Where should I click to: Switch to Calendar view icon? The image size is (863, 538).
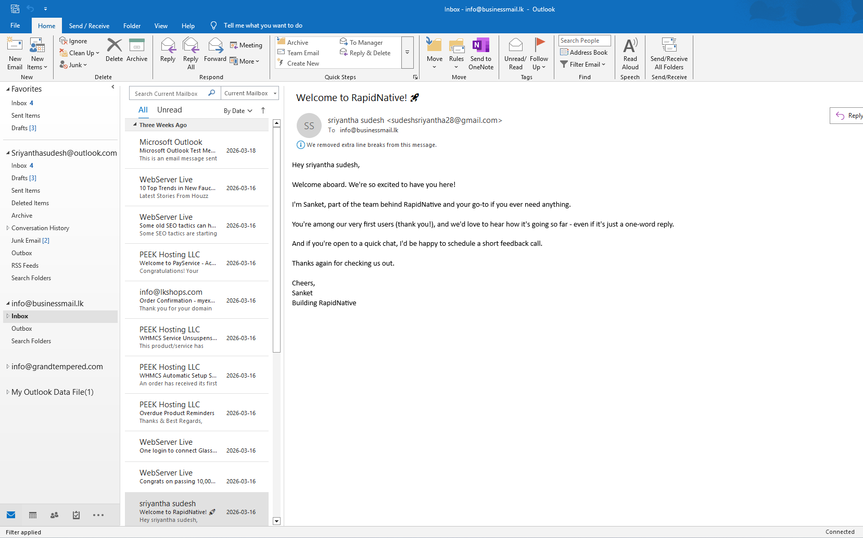pyautogui.click(x=33, y=515)
